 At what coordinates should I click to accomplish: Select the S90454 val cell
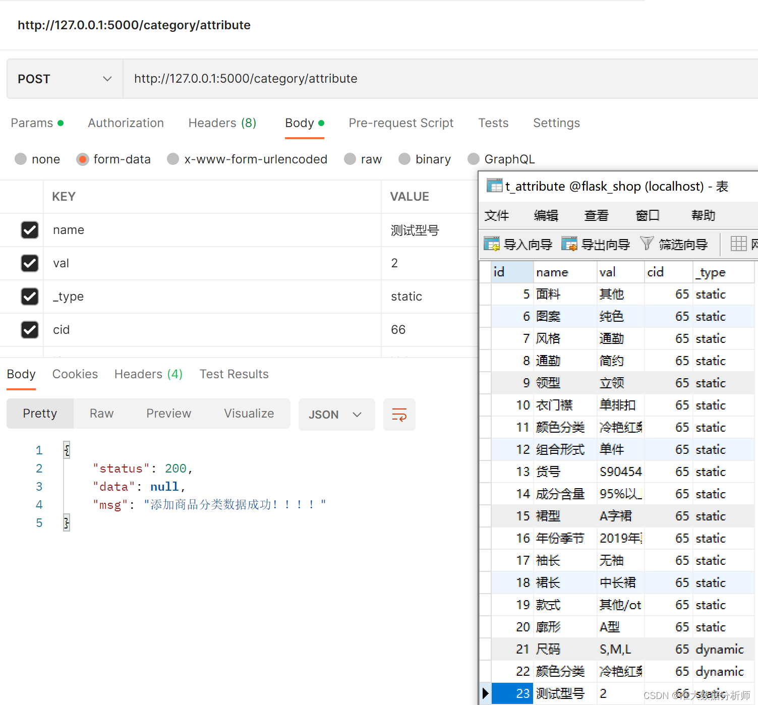click(621, 472)
